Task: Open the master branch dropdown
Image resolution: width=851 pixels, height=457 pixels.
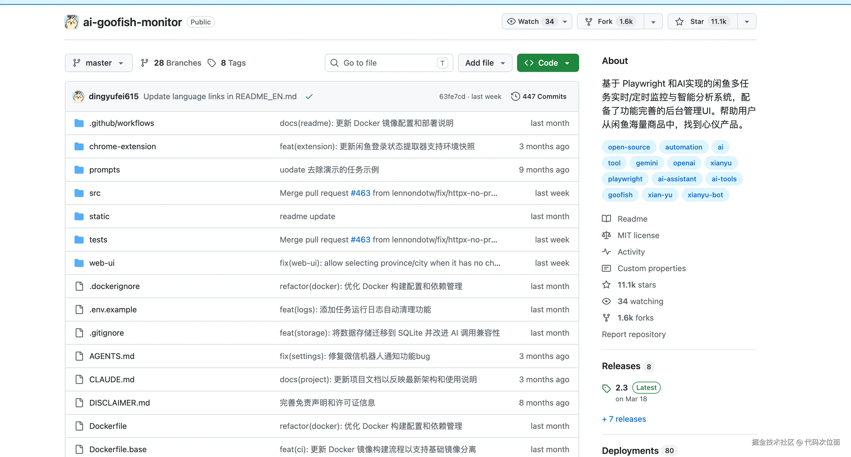Action: 98,63
